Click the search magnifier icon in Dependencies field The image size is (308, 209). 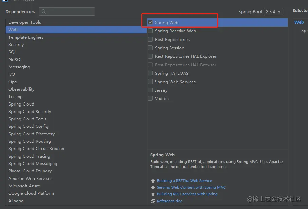tap(44, 11)
